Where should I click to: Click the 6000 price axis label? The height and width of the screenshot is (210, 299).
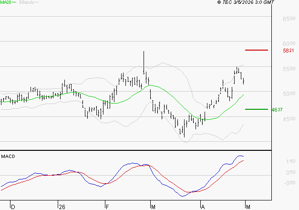(289, 43)
